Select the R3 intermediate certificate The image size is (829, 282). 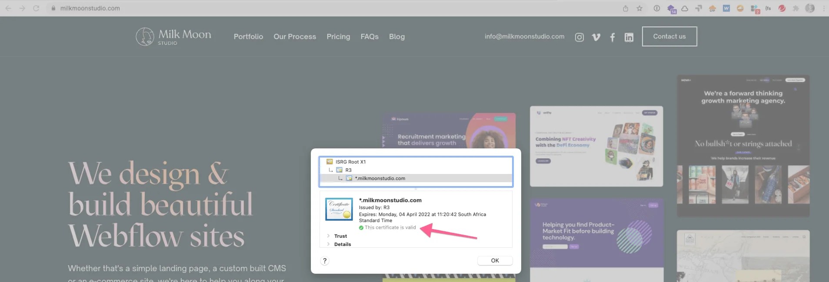[x=348, y=170]
